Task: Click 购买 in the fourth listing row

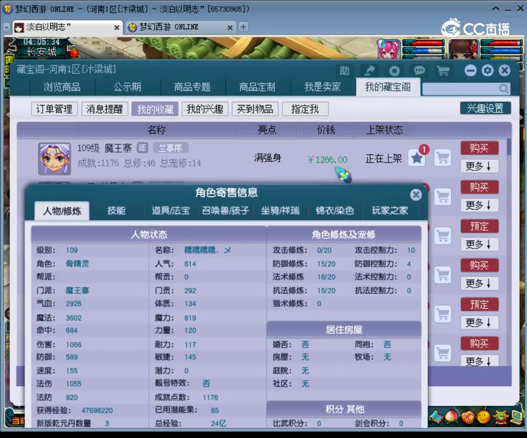Action: [x=479, y=265]
